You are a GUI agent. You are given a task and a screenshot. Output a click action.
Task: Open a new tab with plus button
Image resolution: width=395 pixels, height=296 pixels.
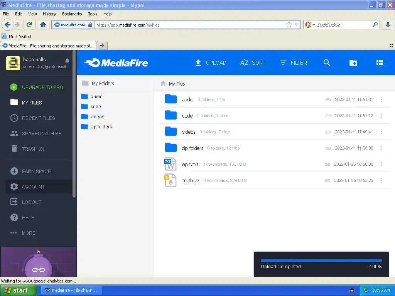102,45
